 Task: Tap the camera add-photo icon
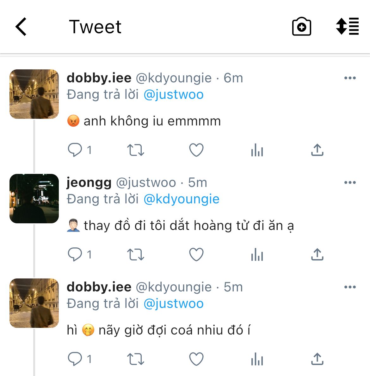click(301, 27)
